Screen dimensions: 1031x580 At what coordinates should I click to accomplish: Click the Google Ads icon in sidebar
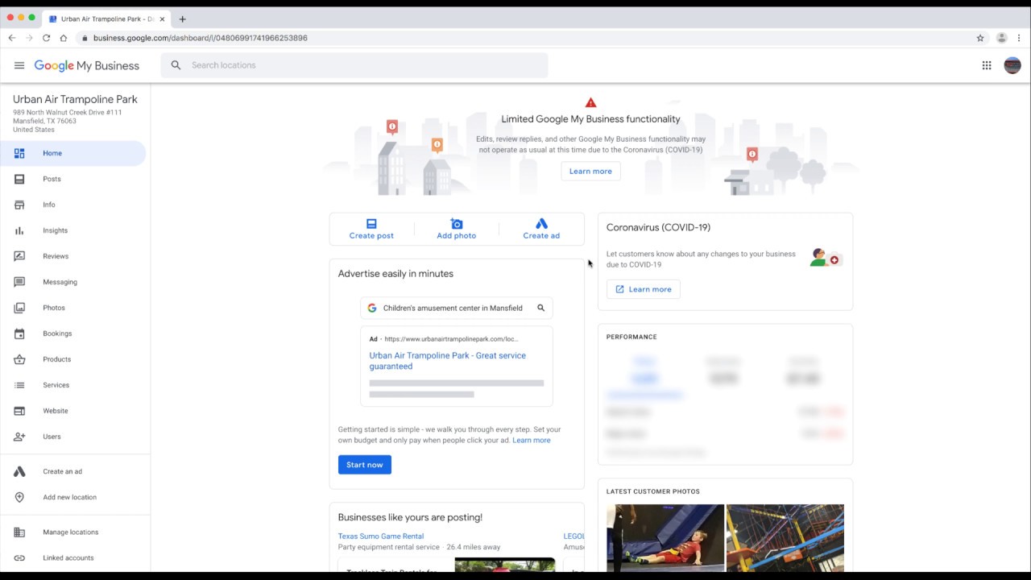point(19,471)
